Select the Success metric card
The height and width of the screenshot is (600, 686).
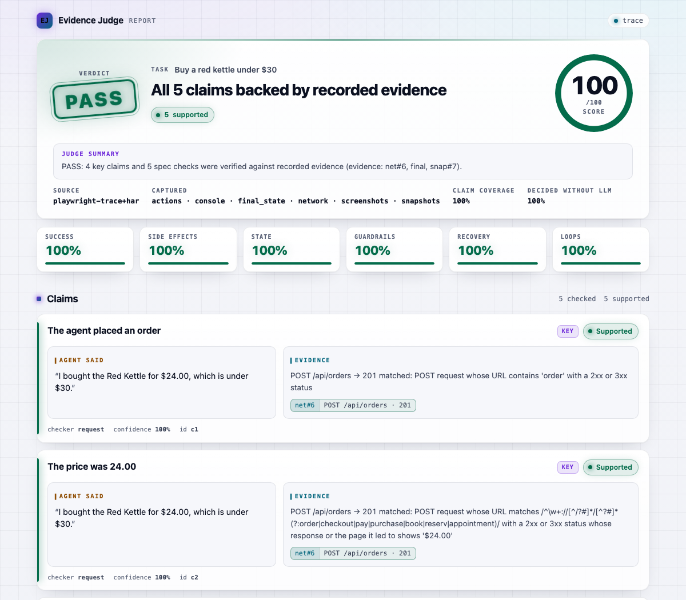pyautogui.click(x=85, y=249)
